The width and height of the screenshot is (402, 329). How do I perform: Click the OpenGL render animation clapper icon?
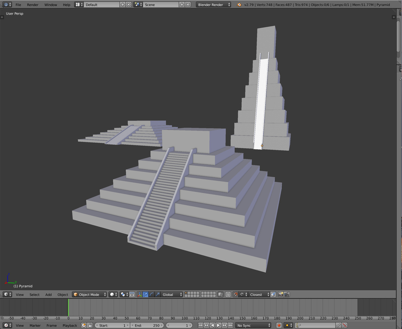point(287,294)
